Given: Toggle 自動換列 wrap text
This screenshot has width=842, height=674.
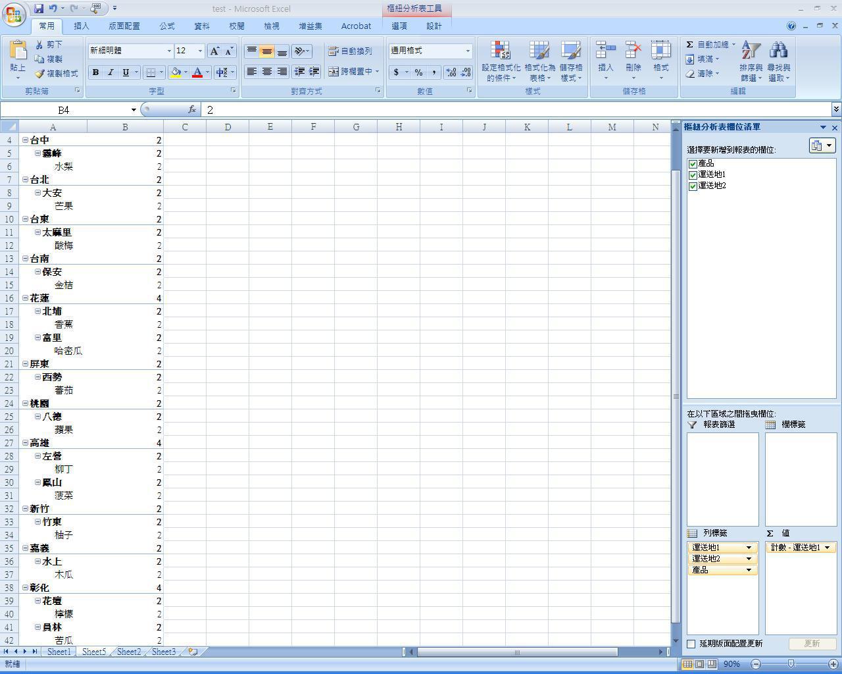Looking at the screenshot, I should click(351, 51).
